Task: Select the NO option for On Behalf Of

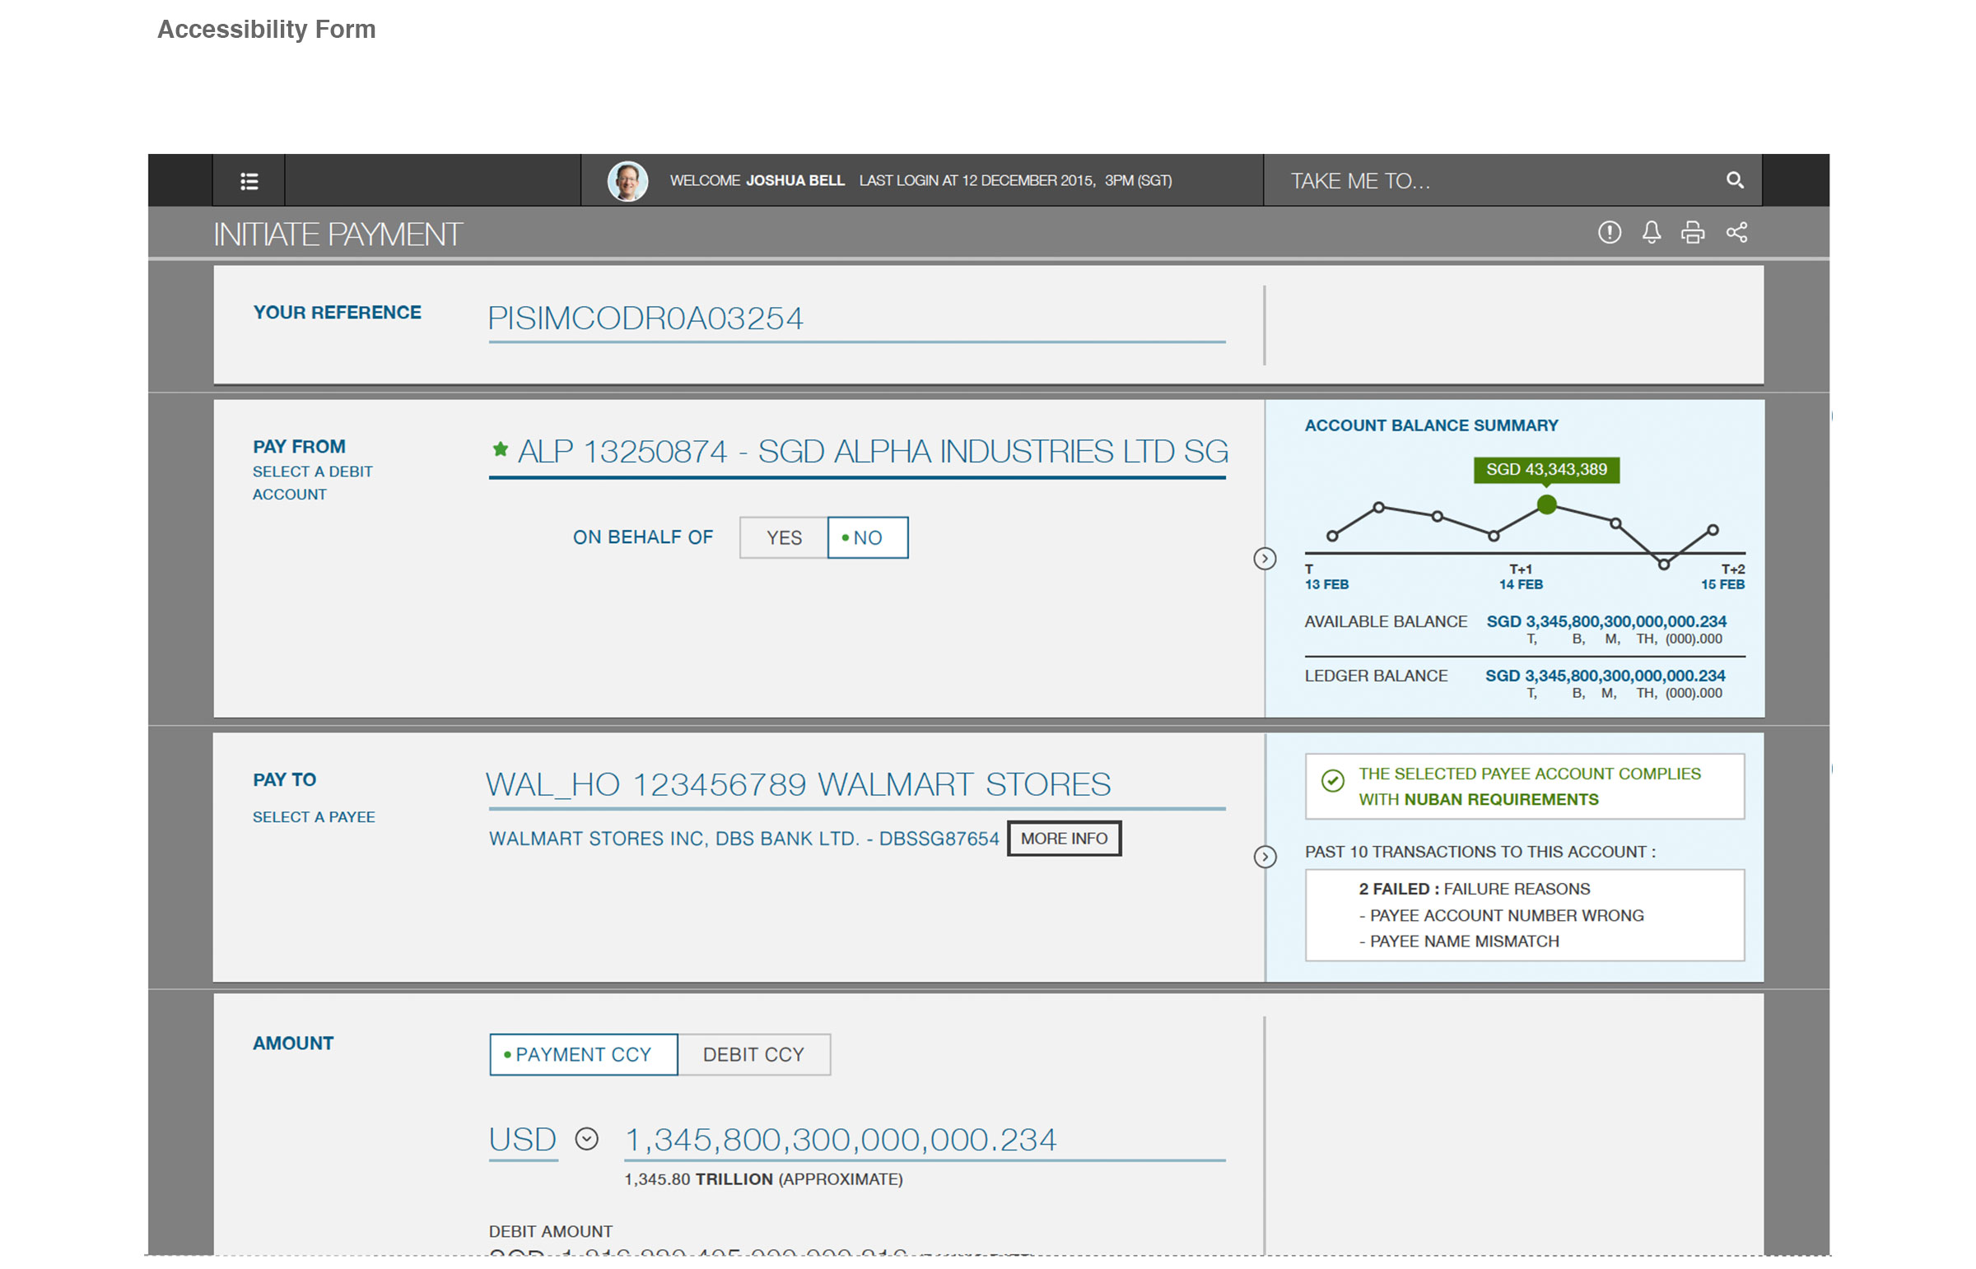Action: coord(866,537)
